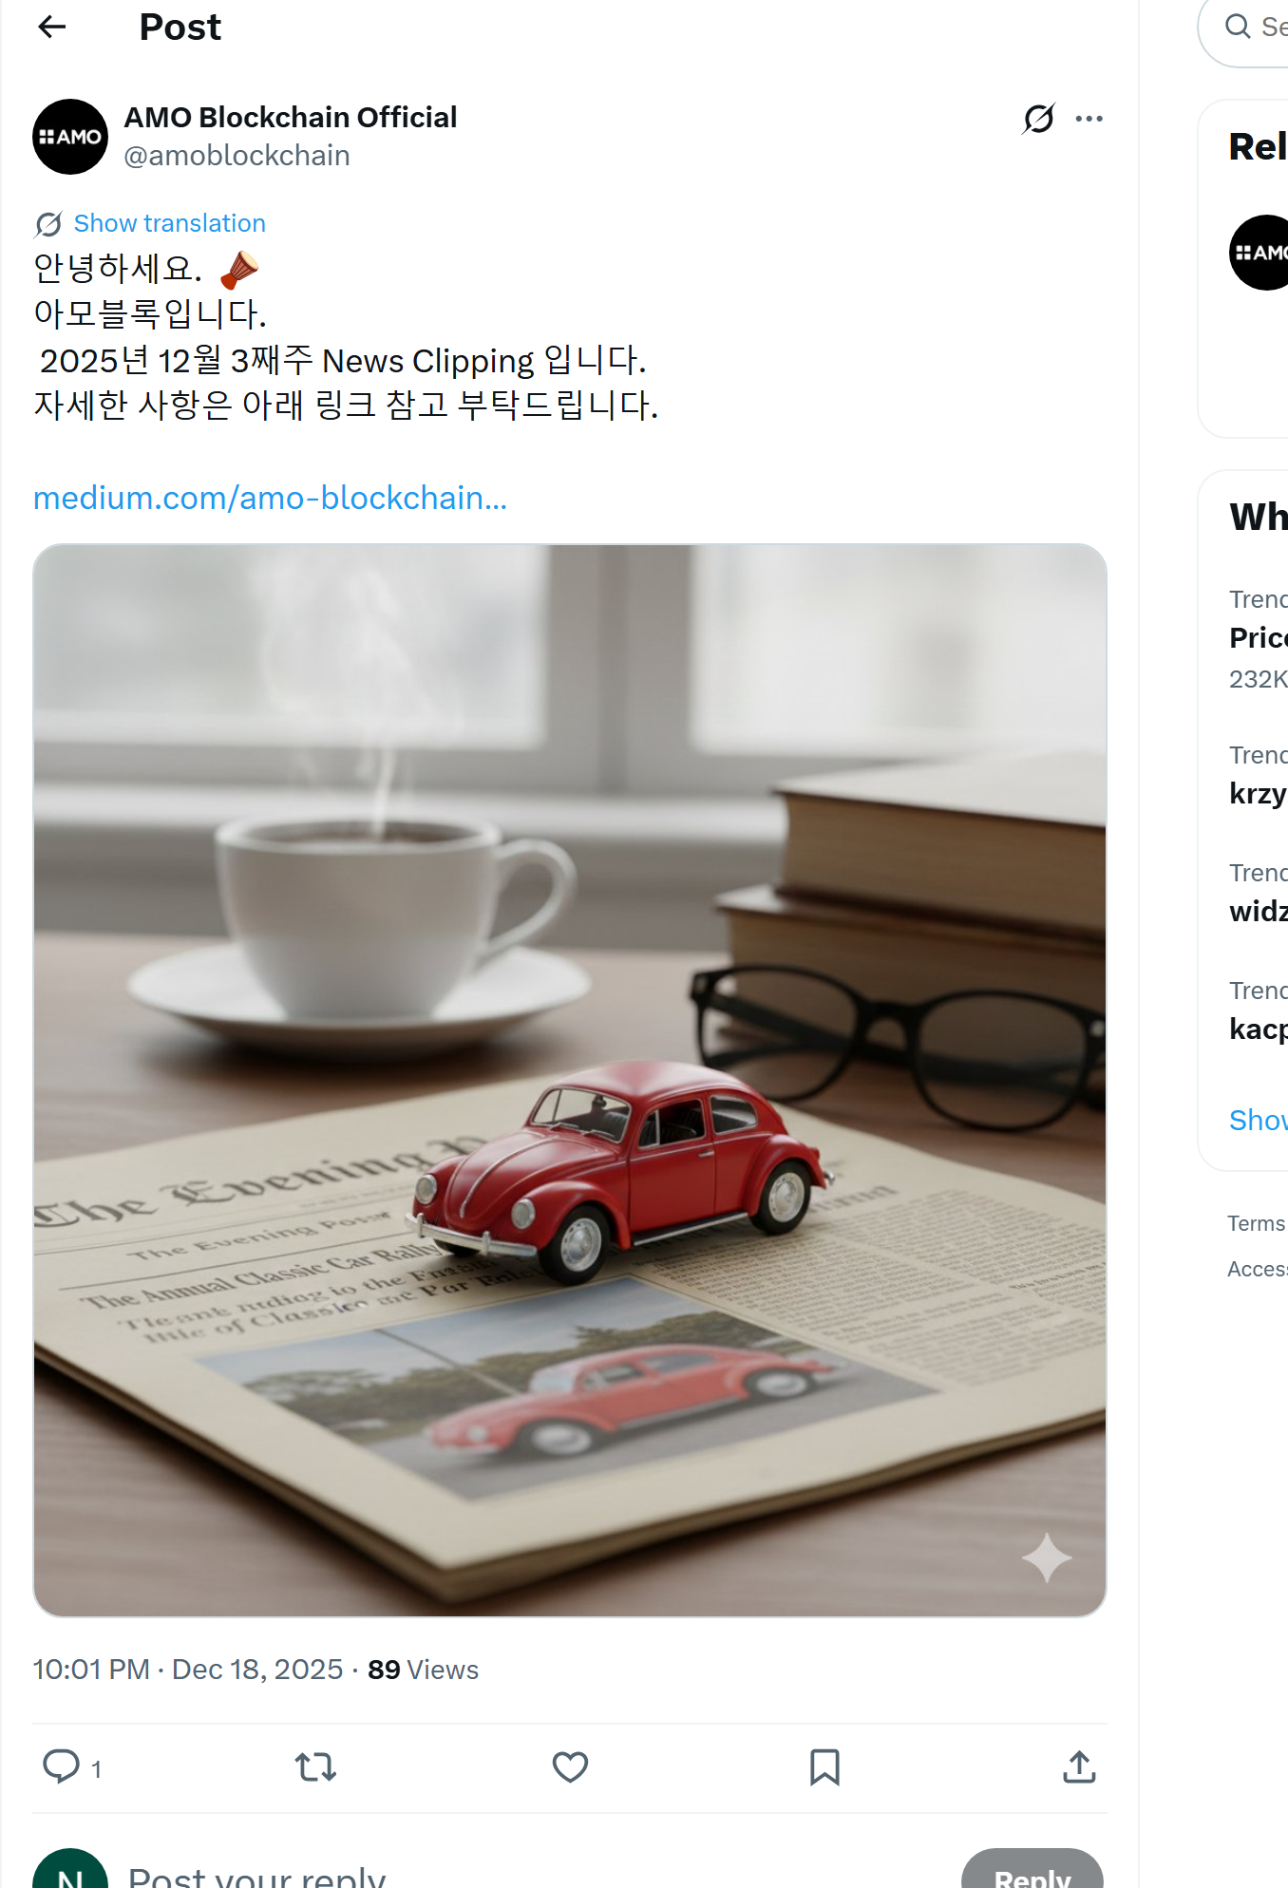Click the repost arrows icon
Viewport: 1288px width, 1888px height.
point(315,1766)
